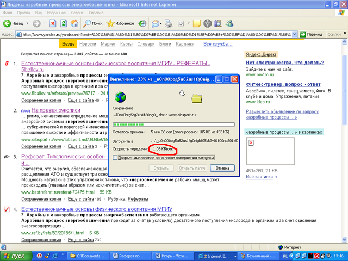The image size is (348, 261).
Task: Open the Вид menu
Action: click(39, 13)
